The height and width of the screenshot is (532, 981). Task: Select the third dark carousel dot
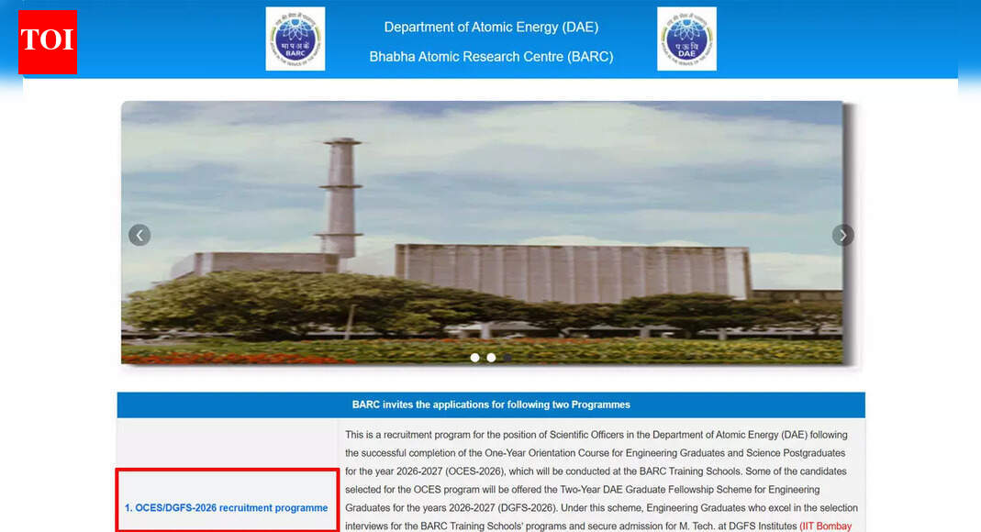(x=507, y=358)
